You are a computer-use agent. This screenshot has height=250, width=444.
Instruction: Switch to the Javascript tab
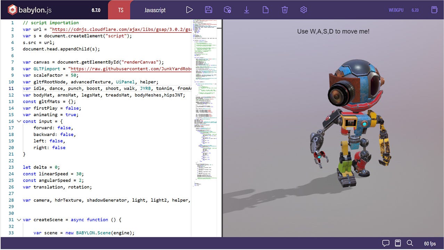155,10
